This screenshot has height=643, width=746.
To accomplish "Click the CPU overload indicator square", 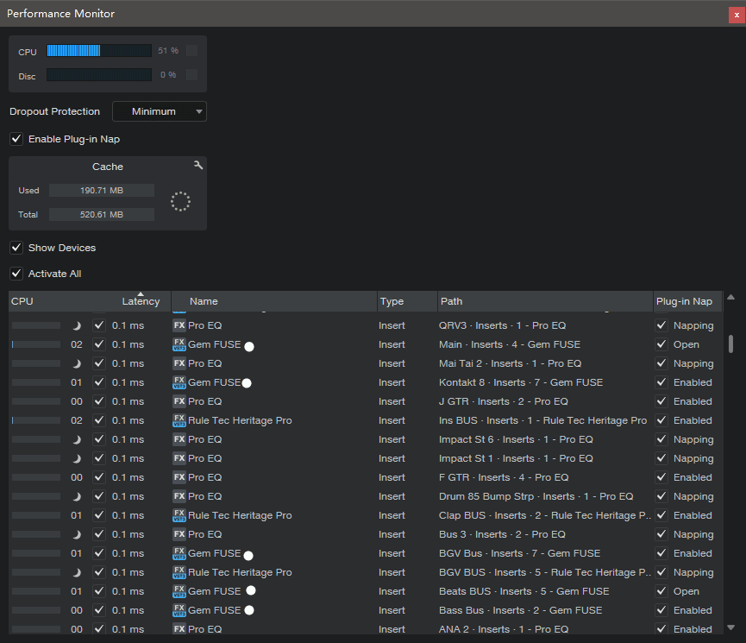I will [191, 51].
